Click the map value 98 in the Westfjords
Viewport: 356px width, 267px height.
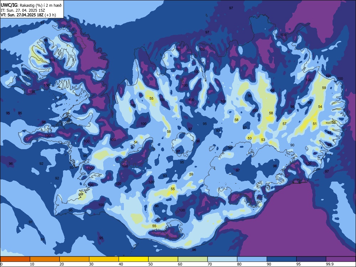46,40
